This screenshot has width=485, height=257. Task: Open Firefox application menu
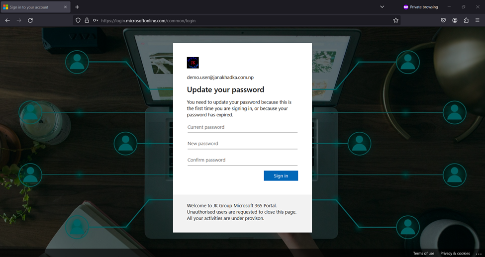477,20
